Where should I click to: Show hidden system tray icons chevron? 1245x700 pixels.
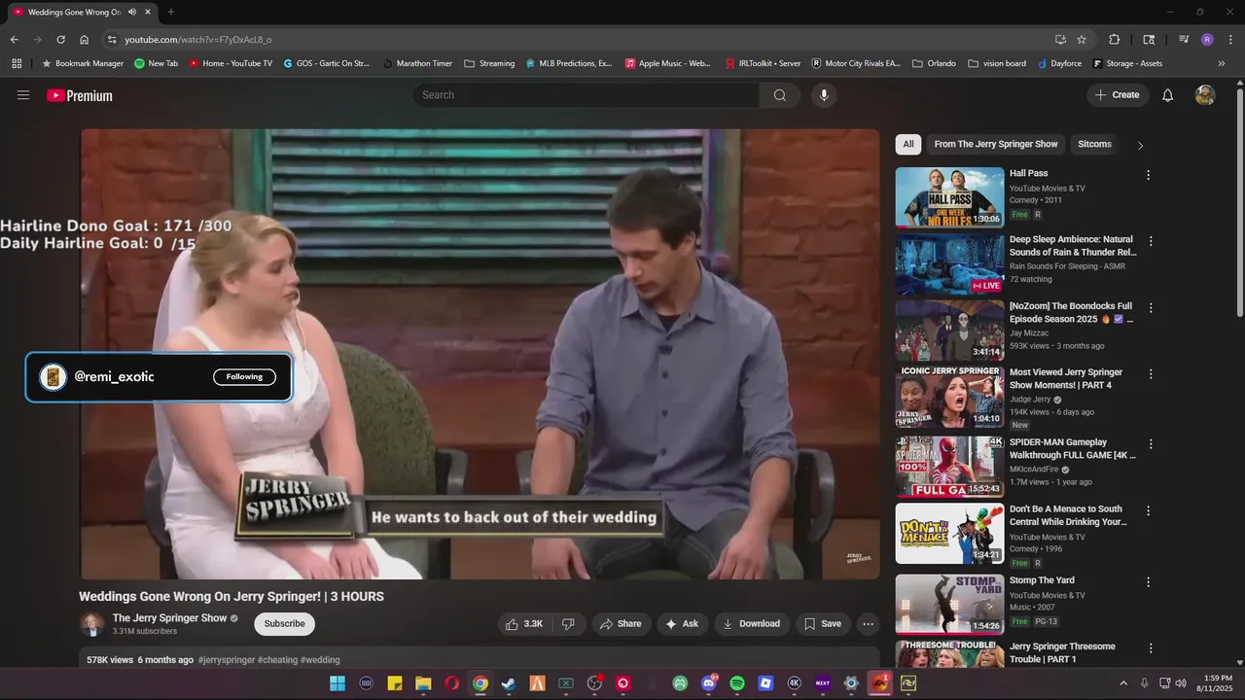(x=1123, y=683)
